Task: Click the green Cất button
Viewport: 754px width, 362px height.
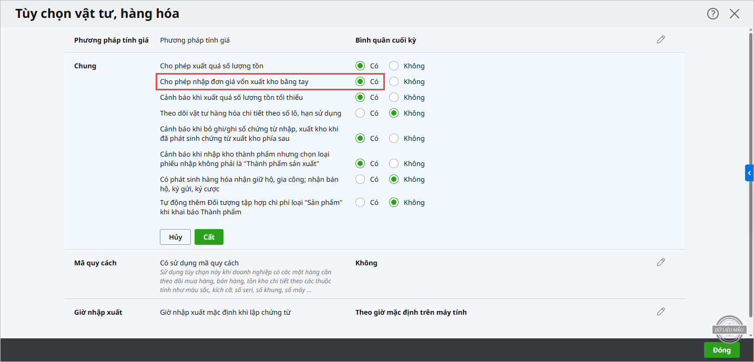Action: [209, 237]
